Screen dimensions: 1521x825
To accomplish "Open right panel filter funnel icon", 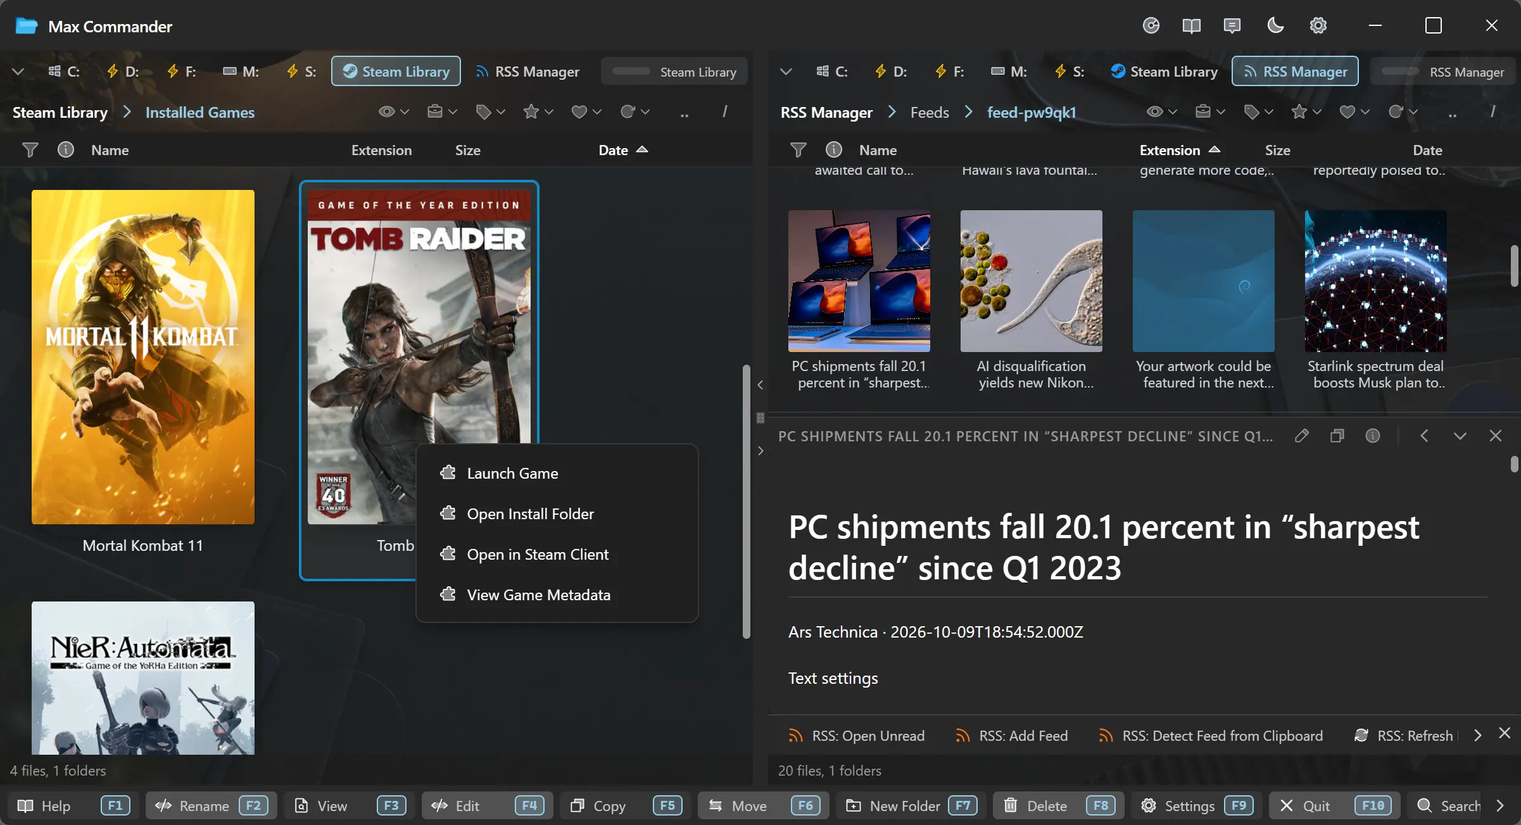I will 798,150.
